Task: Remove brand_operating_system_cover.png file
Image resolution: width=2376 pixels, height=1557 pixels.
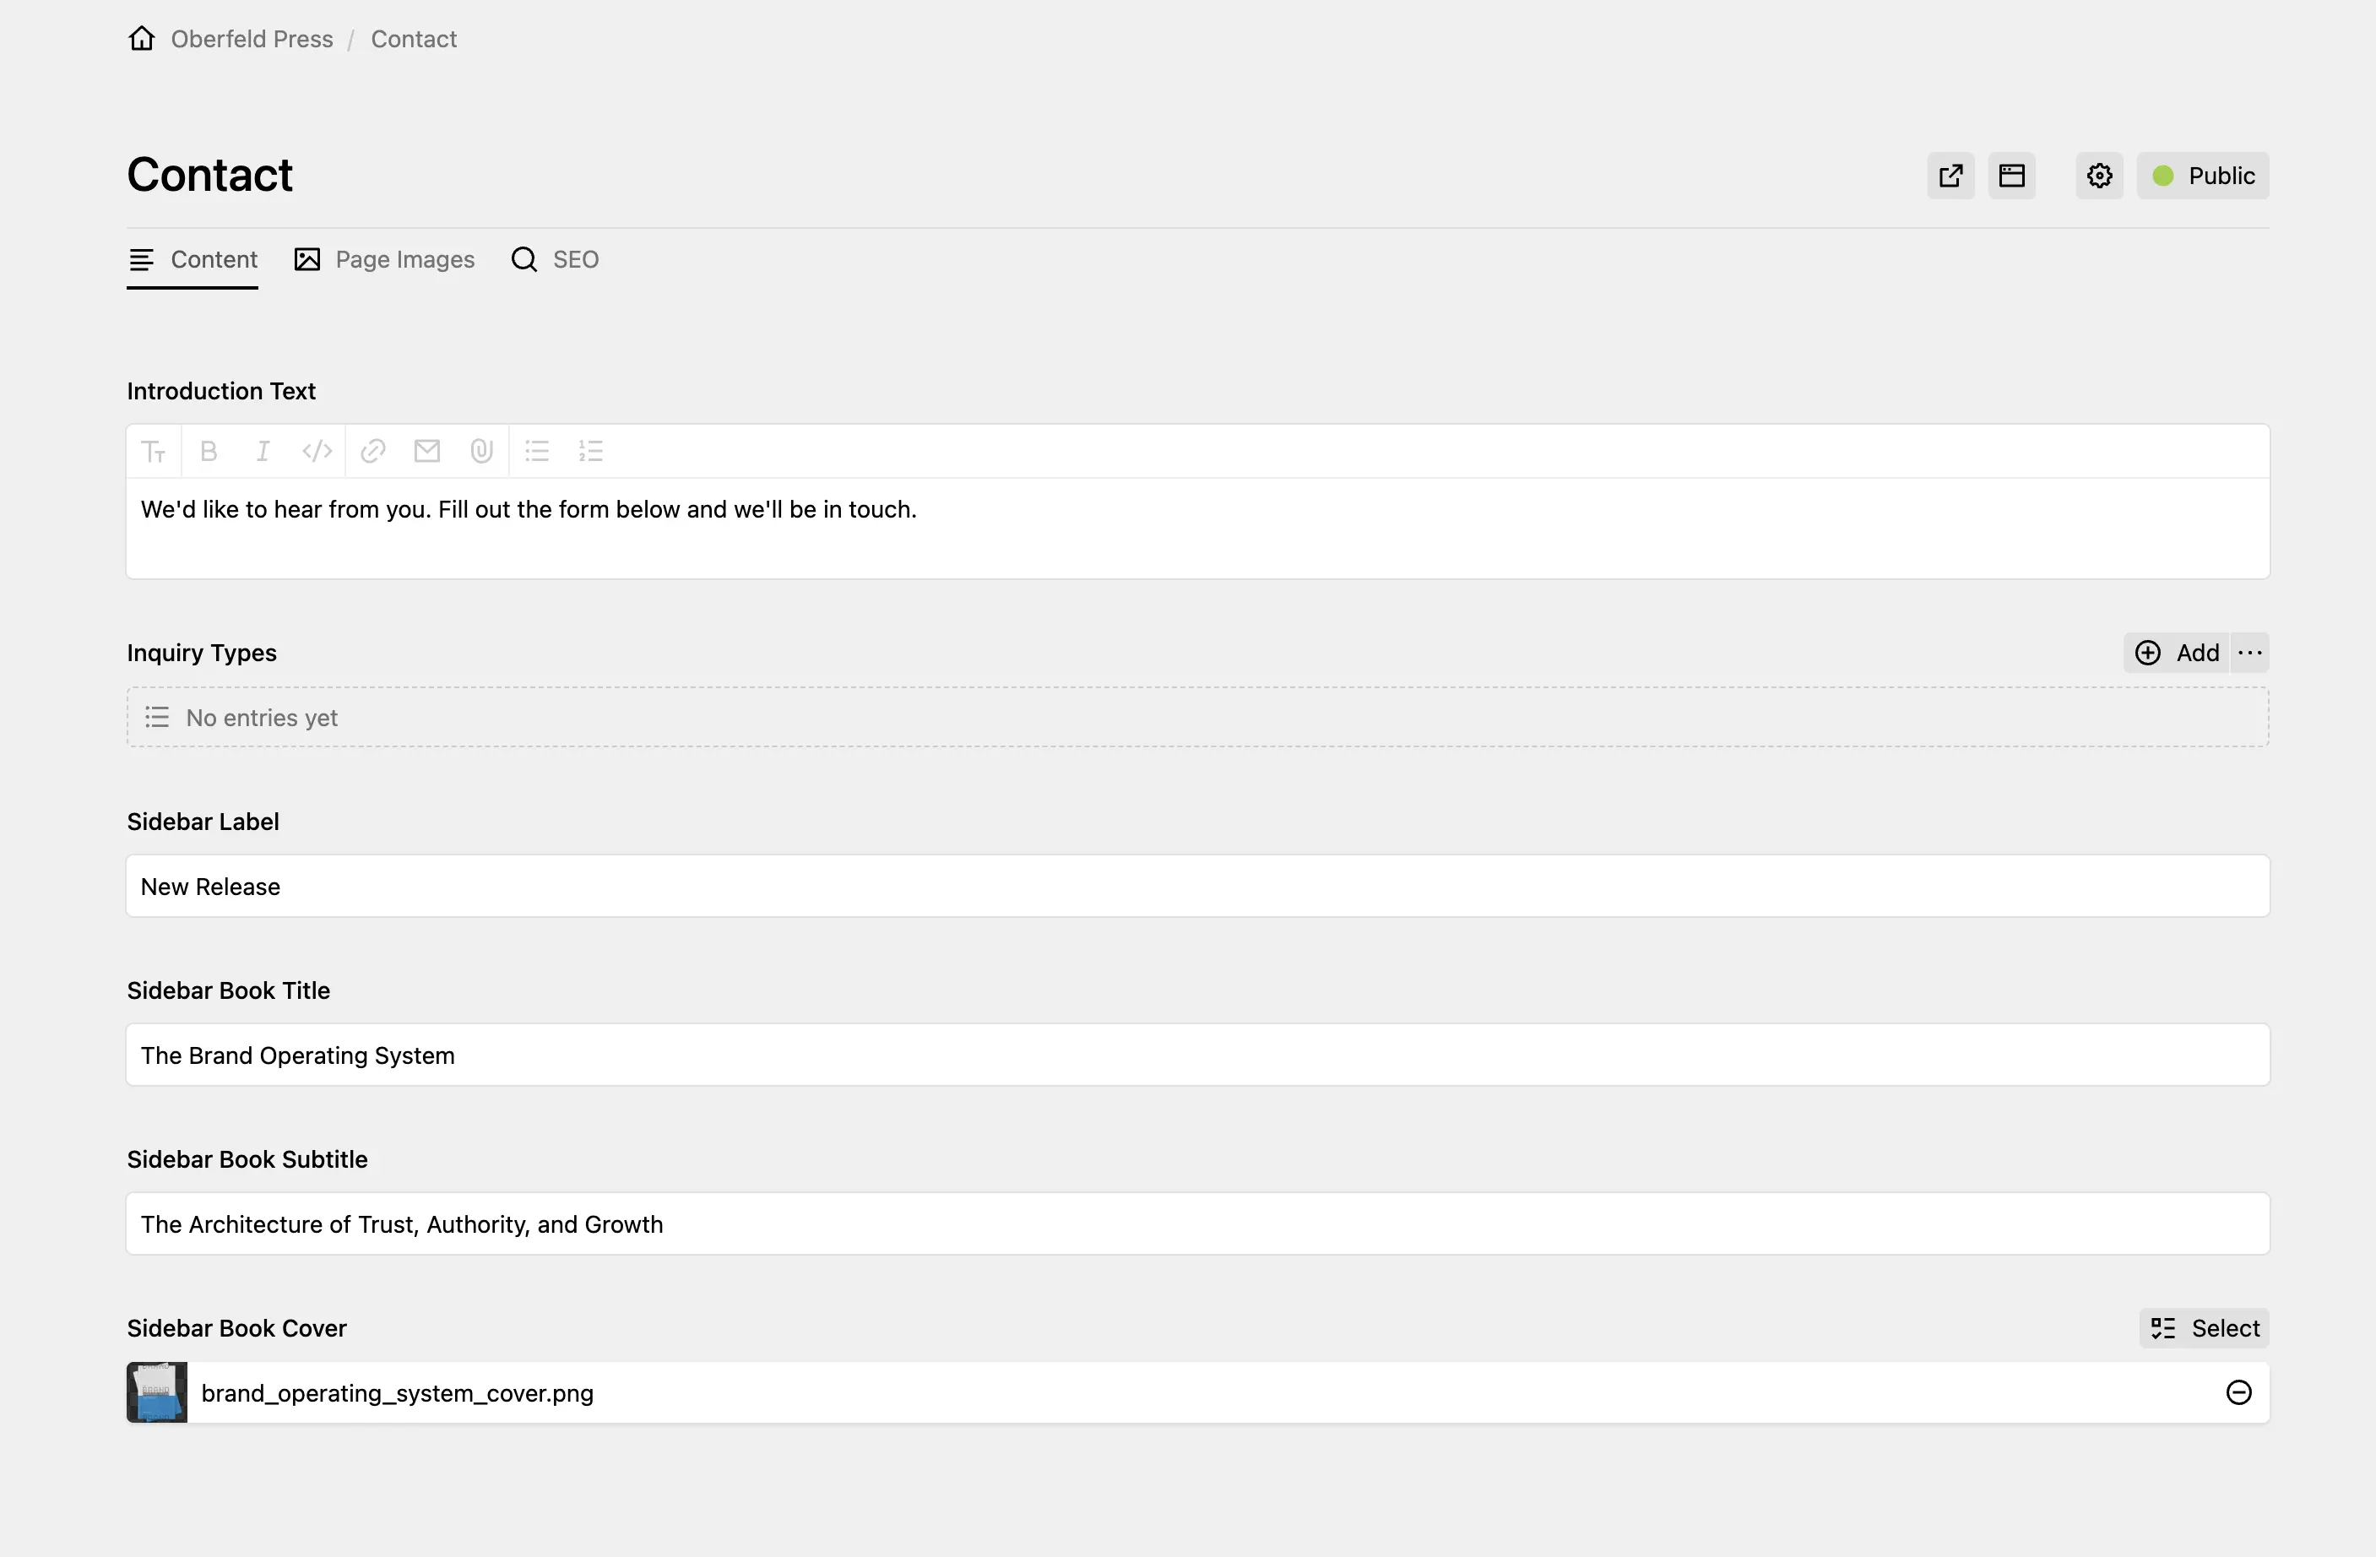Action: 2238,1393
